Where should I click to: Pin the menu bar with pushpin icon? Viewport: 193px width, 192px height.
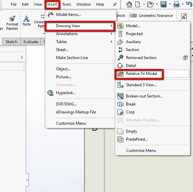115,5
